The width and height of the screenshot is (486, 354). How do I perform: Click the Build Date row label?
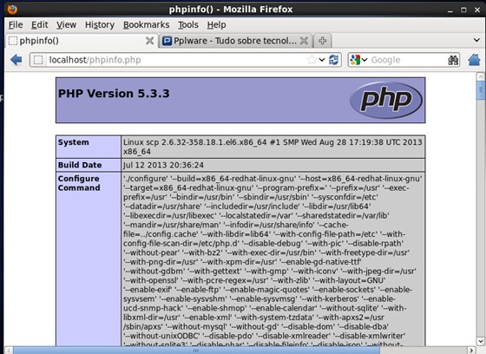(x=80, y=165)
